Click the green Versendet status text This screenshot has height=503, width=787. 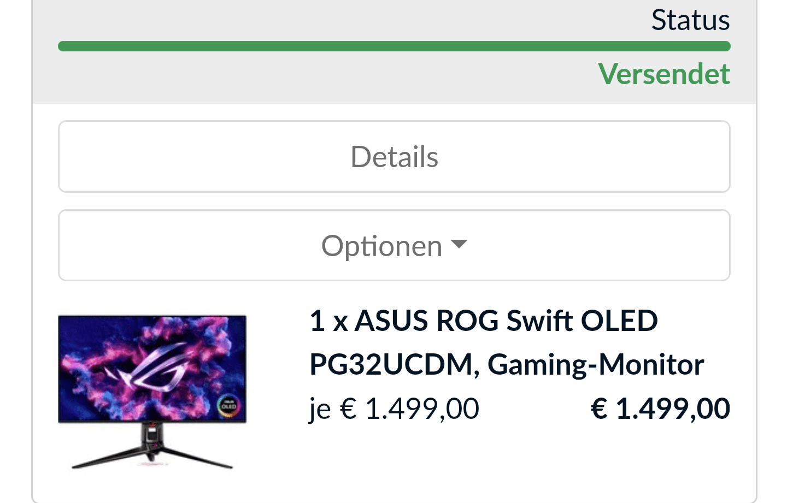point(664,74)
